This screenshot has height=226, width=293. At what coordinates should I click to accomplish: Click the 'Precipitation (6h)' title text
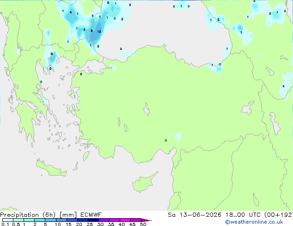pyautogui.click(x=28, y=215)
